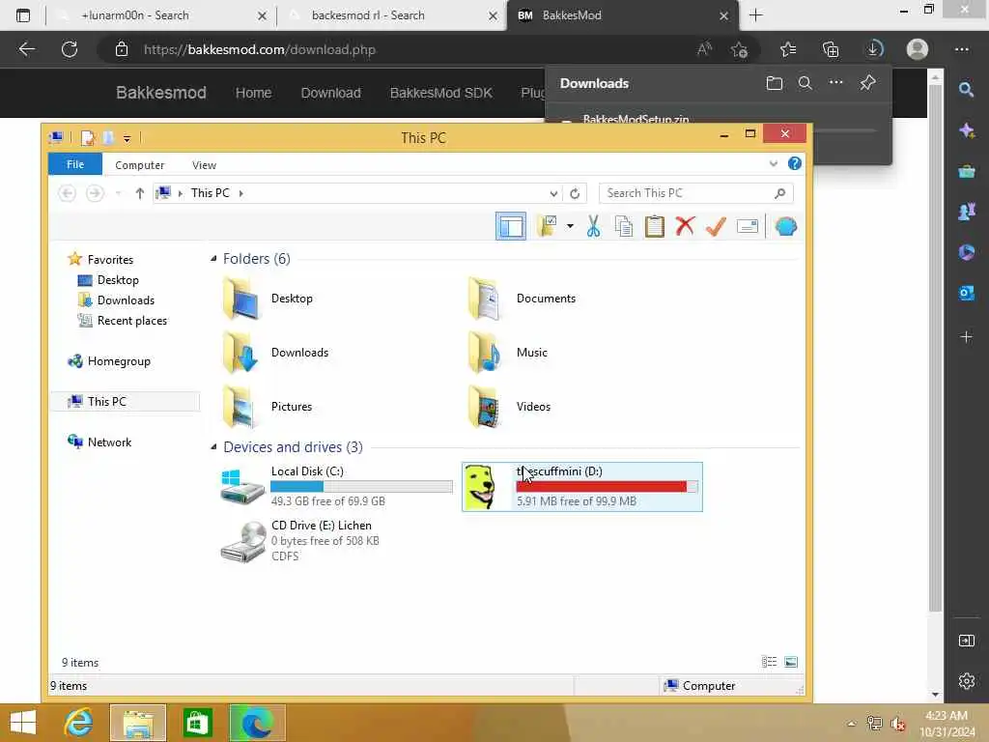
Task: Click the Copy icon in Explorer toolbar
Action: point(624,226)
